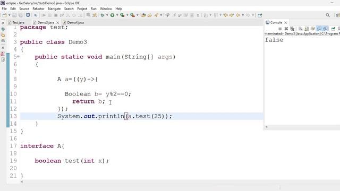This screenshot has width=340, height=191.
Task: Click the Forward navigation arrow
Action: [x=248, y=15]
